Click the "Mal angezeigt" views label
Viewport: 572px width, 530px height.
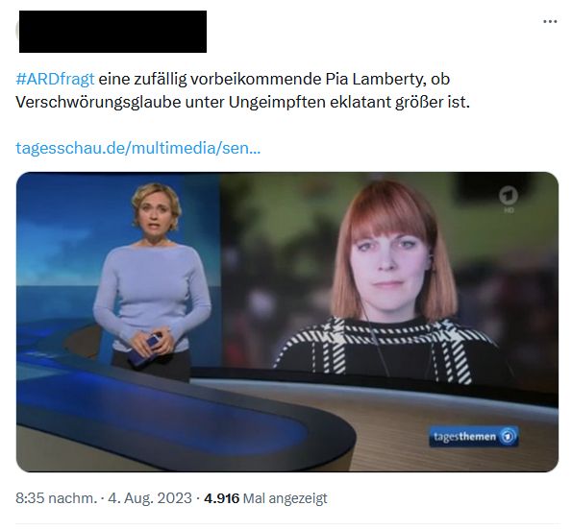[x=285, y=498]
